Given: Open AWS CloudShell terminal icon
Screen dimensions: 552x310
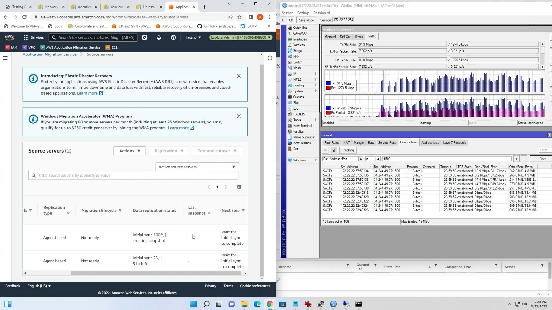Looking at the screenshot, I should pos(145,37).
